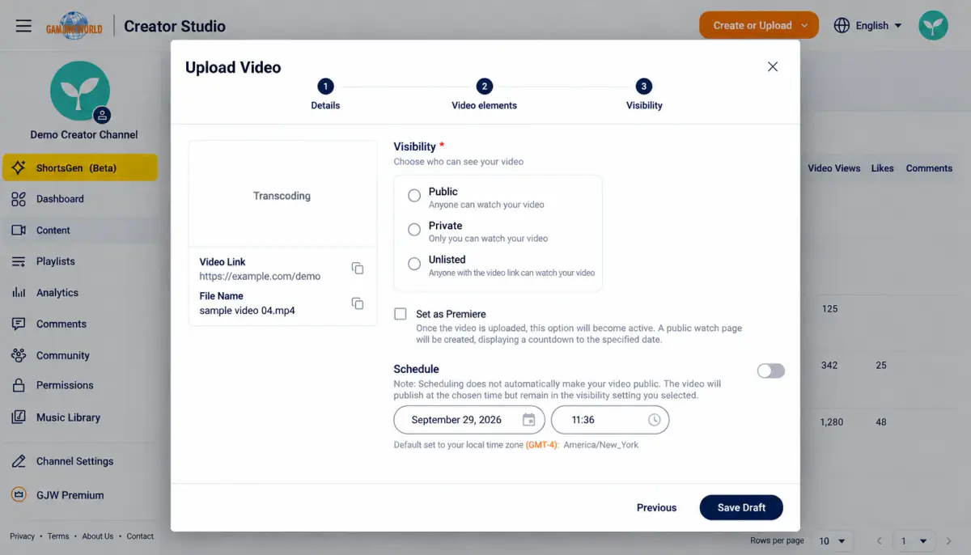Open Permissions in sidebar

[79, 385]
